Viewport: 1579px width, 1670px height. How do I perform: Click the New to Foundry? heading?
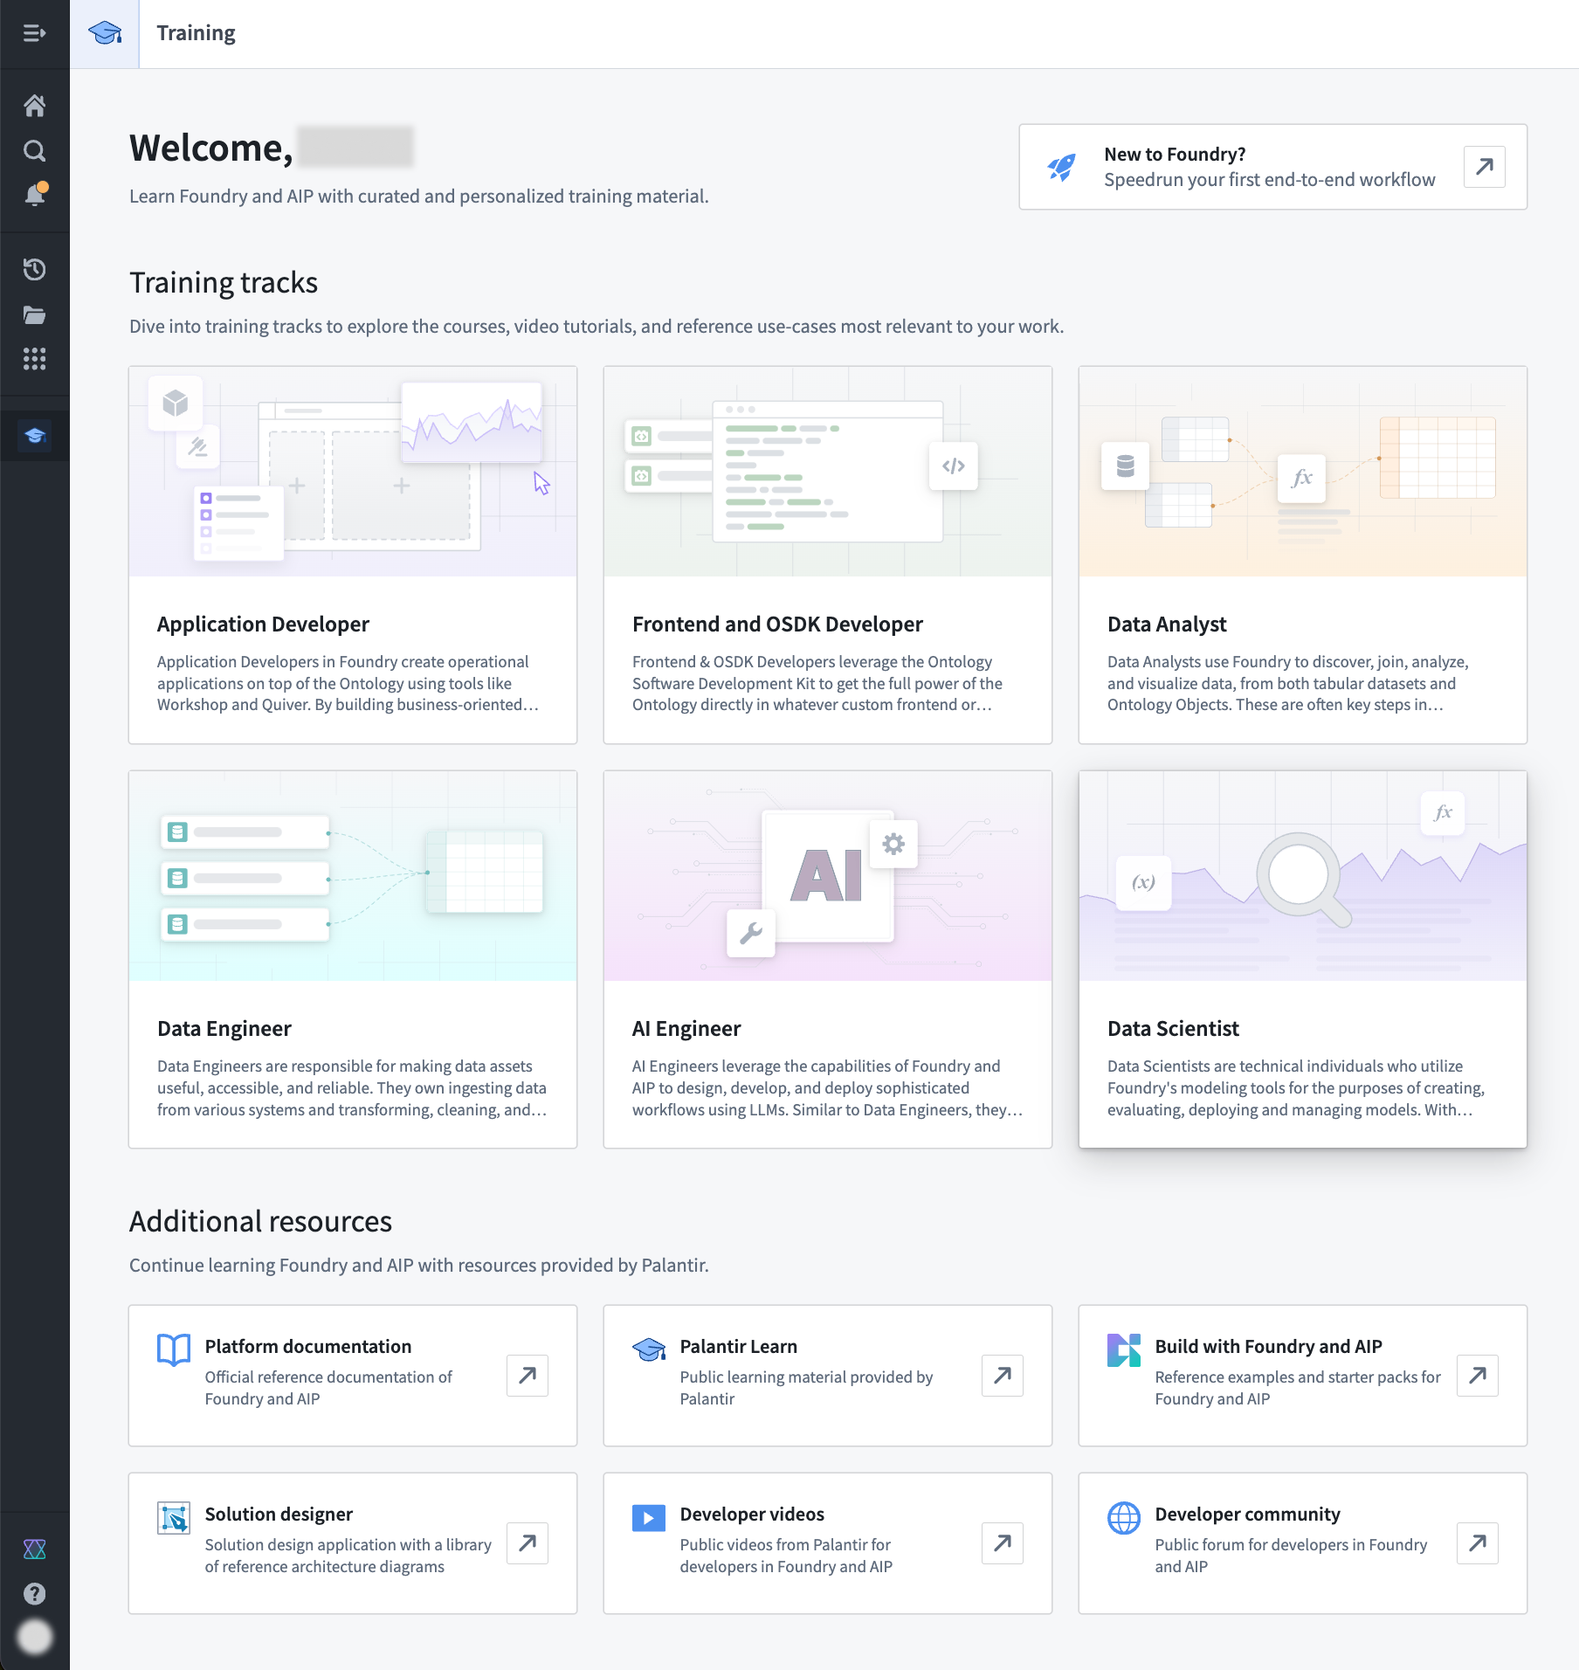[1175, 154]
